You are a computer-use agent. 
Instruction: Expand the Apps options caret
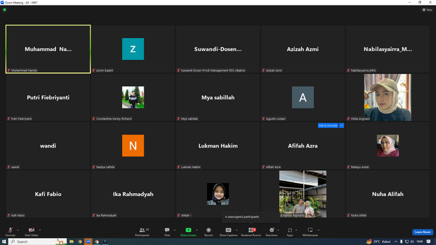click(296, 230)
